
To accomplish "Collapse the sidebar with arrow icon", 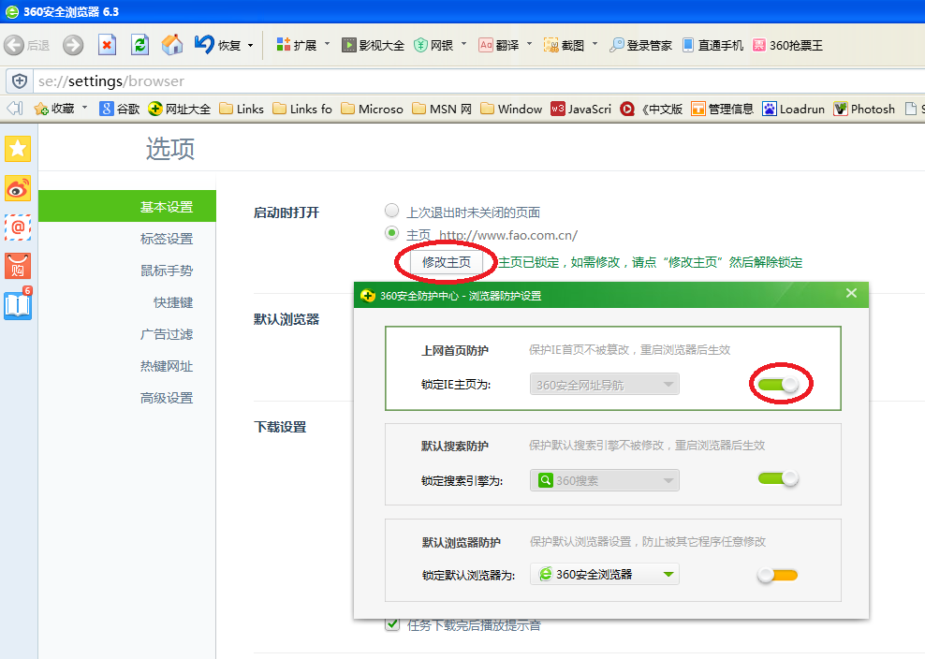I will click(x=15, y=109).
